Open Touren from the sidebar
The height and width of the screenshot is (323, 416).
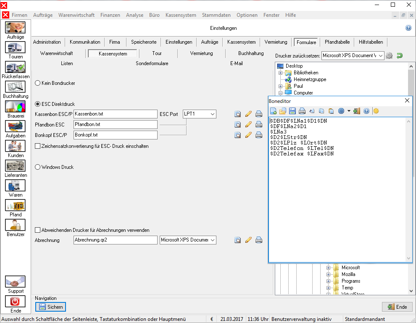[x=16, y=50]
